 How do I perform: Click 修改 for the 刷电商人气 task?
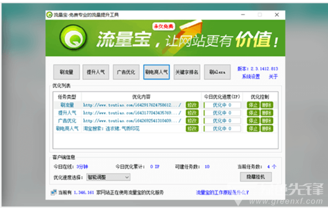coord(192,129)
